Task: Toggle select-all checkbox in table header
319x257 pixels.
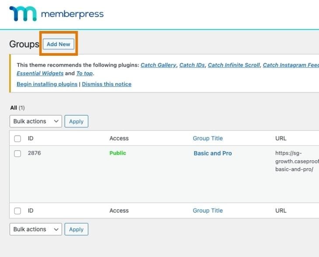Action: 17,139
